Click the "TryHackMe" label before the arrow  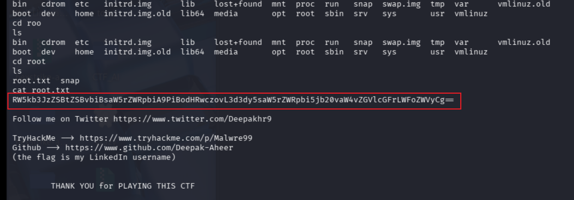34,138
